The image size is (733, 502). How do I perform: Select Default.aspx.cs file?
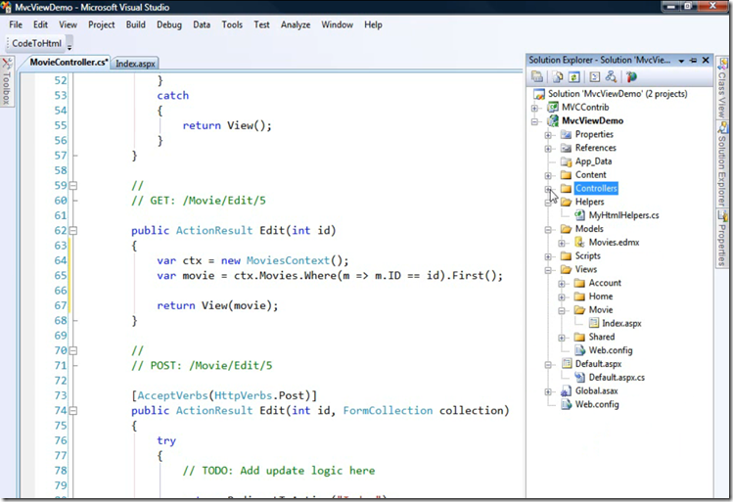pyautogui.click(x=617, y=378)
